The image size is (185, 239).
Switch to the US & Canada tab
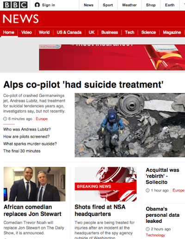click(x=69, y=32)
